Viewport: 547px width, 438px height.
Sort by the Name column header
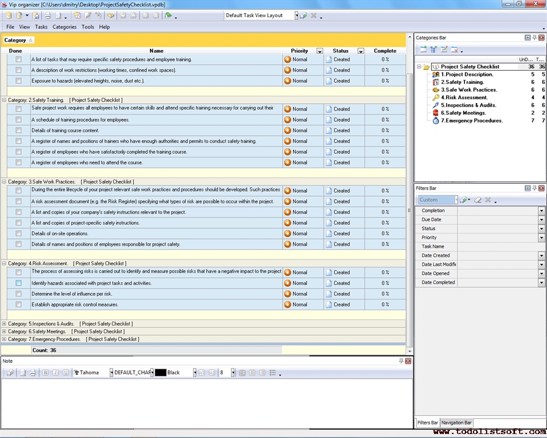pyautogui.click(x=156, y=51)
